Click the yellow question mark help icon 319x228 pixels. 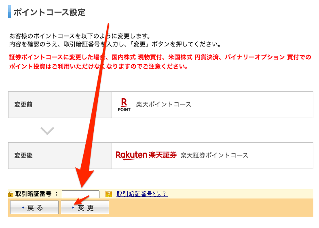click(x=109, y=194)
